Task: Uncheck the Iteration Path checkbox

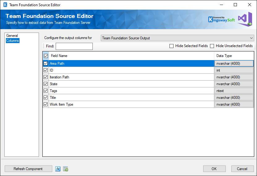Action: [46, 77]
